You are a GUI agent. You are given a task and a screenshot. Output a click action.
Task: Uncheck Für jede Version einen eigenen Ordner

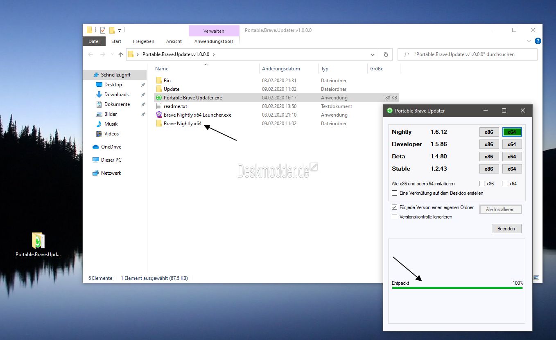pyautogui.click(x=395, y=207)
